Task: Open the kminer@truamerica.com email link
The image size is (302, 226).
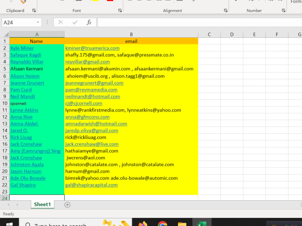Action: click(92, 48)
